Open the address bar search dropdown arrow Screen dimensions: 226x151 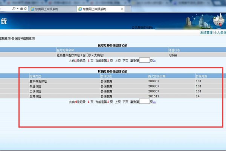(18, 9)
